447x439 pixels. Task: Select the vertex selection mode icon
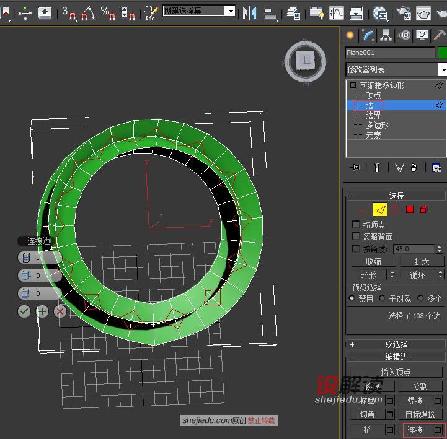coord(364,210)
